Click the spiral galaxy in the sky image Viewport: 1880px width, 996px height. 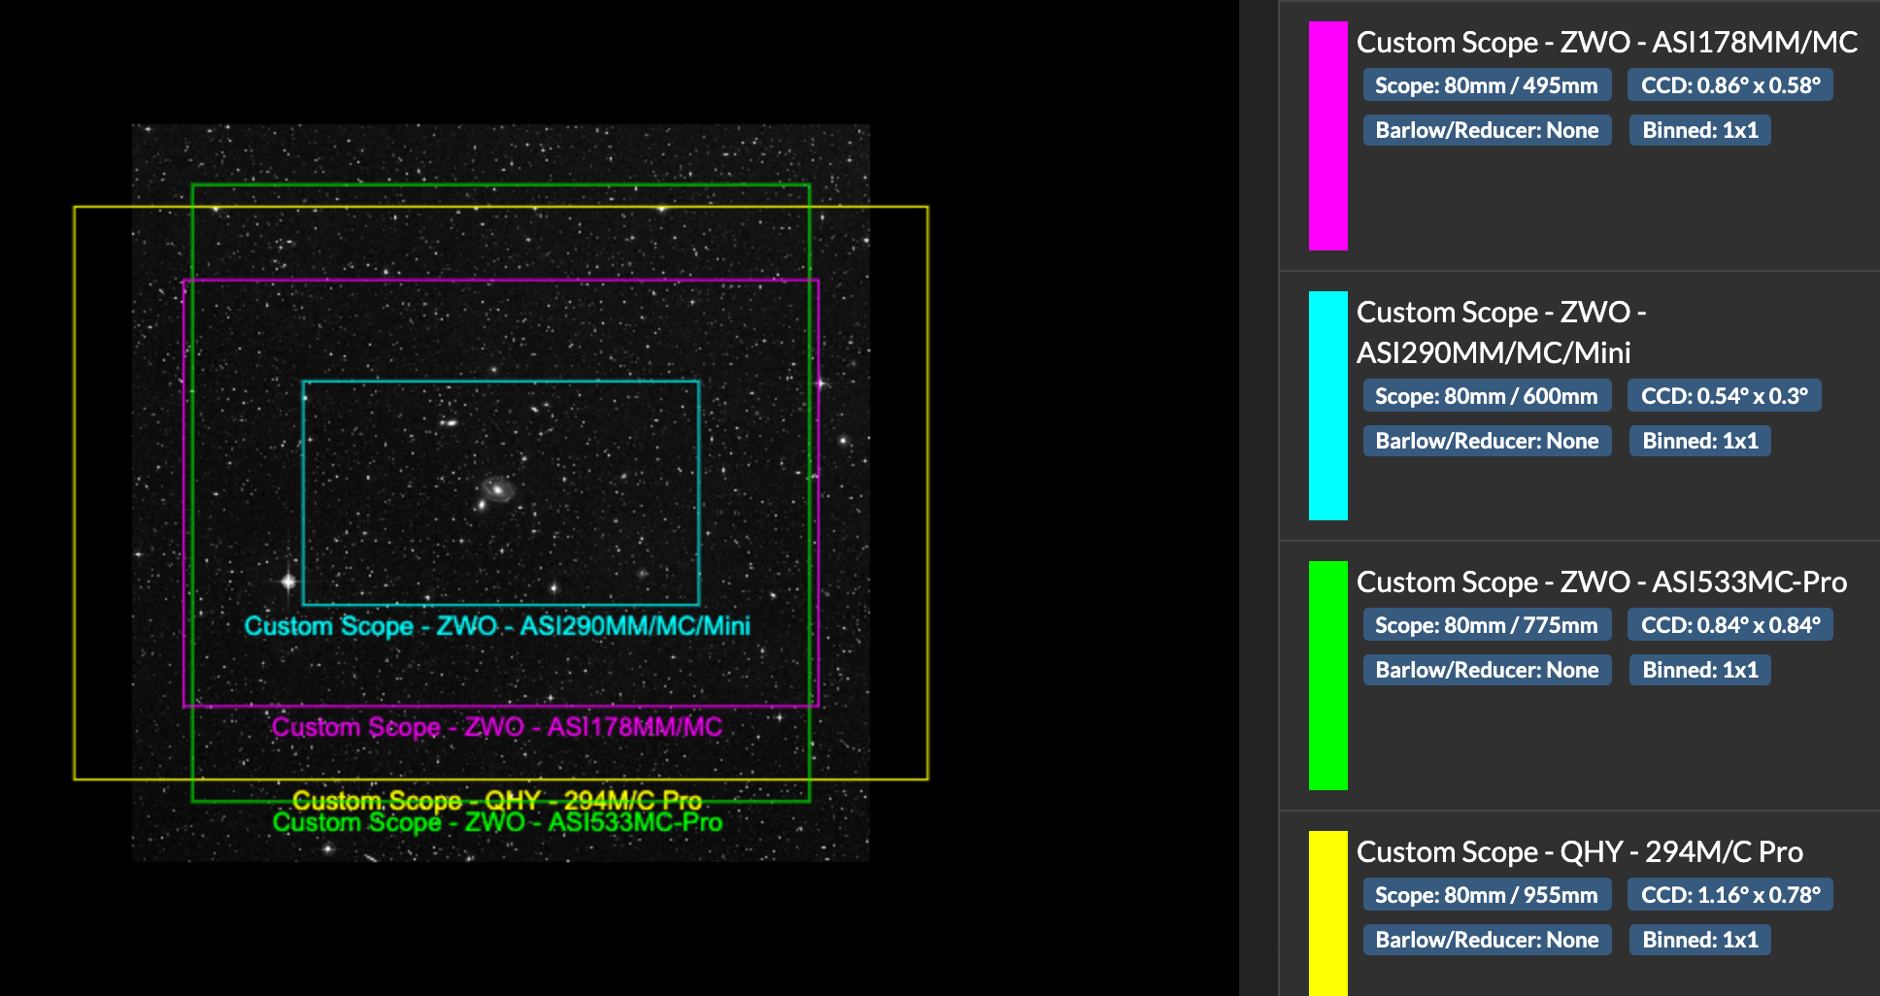[x=497, y=489]
